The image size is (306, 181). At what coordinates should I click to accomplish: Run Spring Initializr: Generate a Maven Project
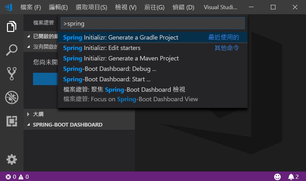pyautogui.click(x=153, y=59)
